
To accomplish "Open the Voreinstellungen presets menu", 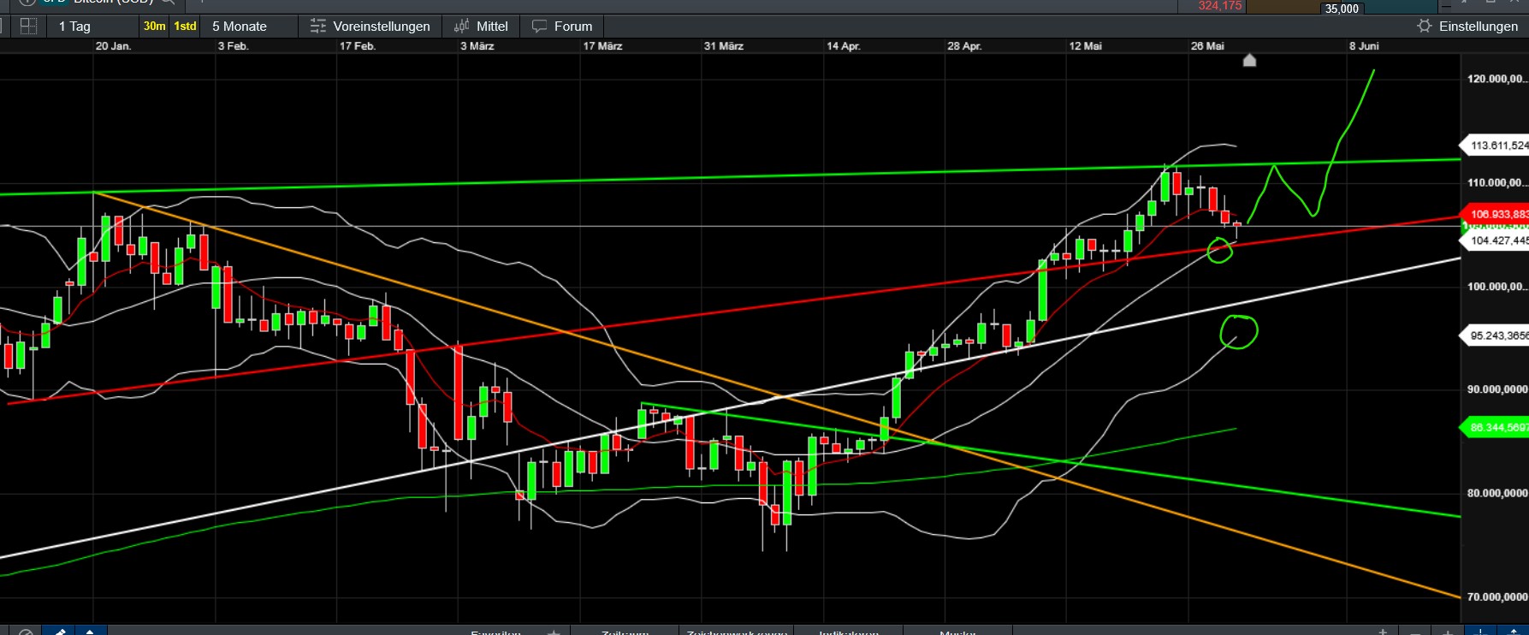I will [x=370, y=27].
